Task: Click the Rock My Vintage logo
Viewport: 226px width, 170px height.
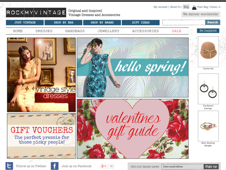Action: (x=36, y=12)
